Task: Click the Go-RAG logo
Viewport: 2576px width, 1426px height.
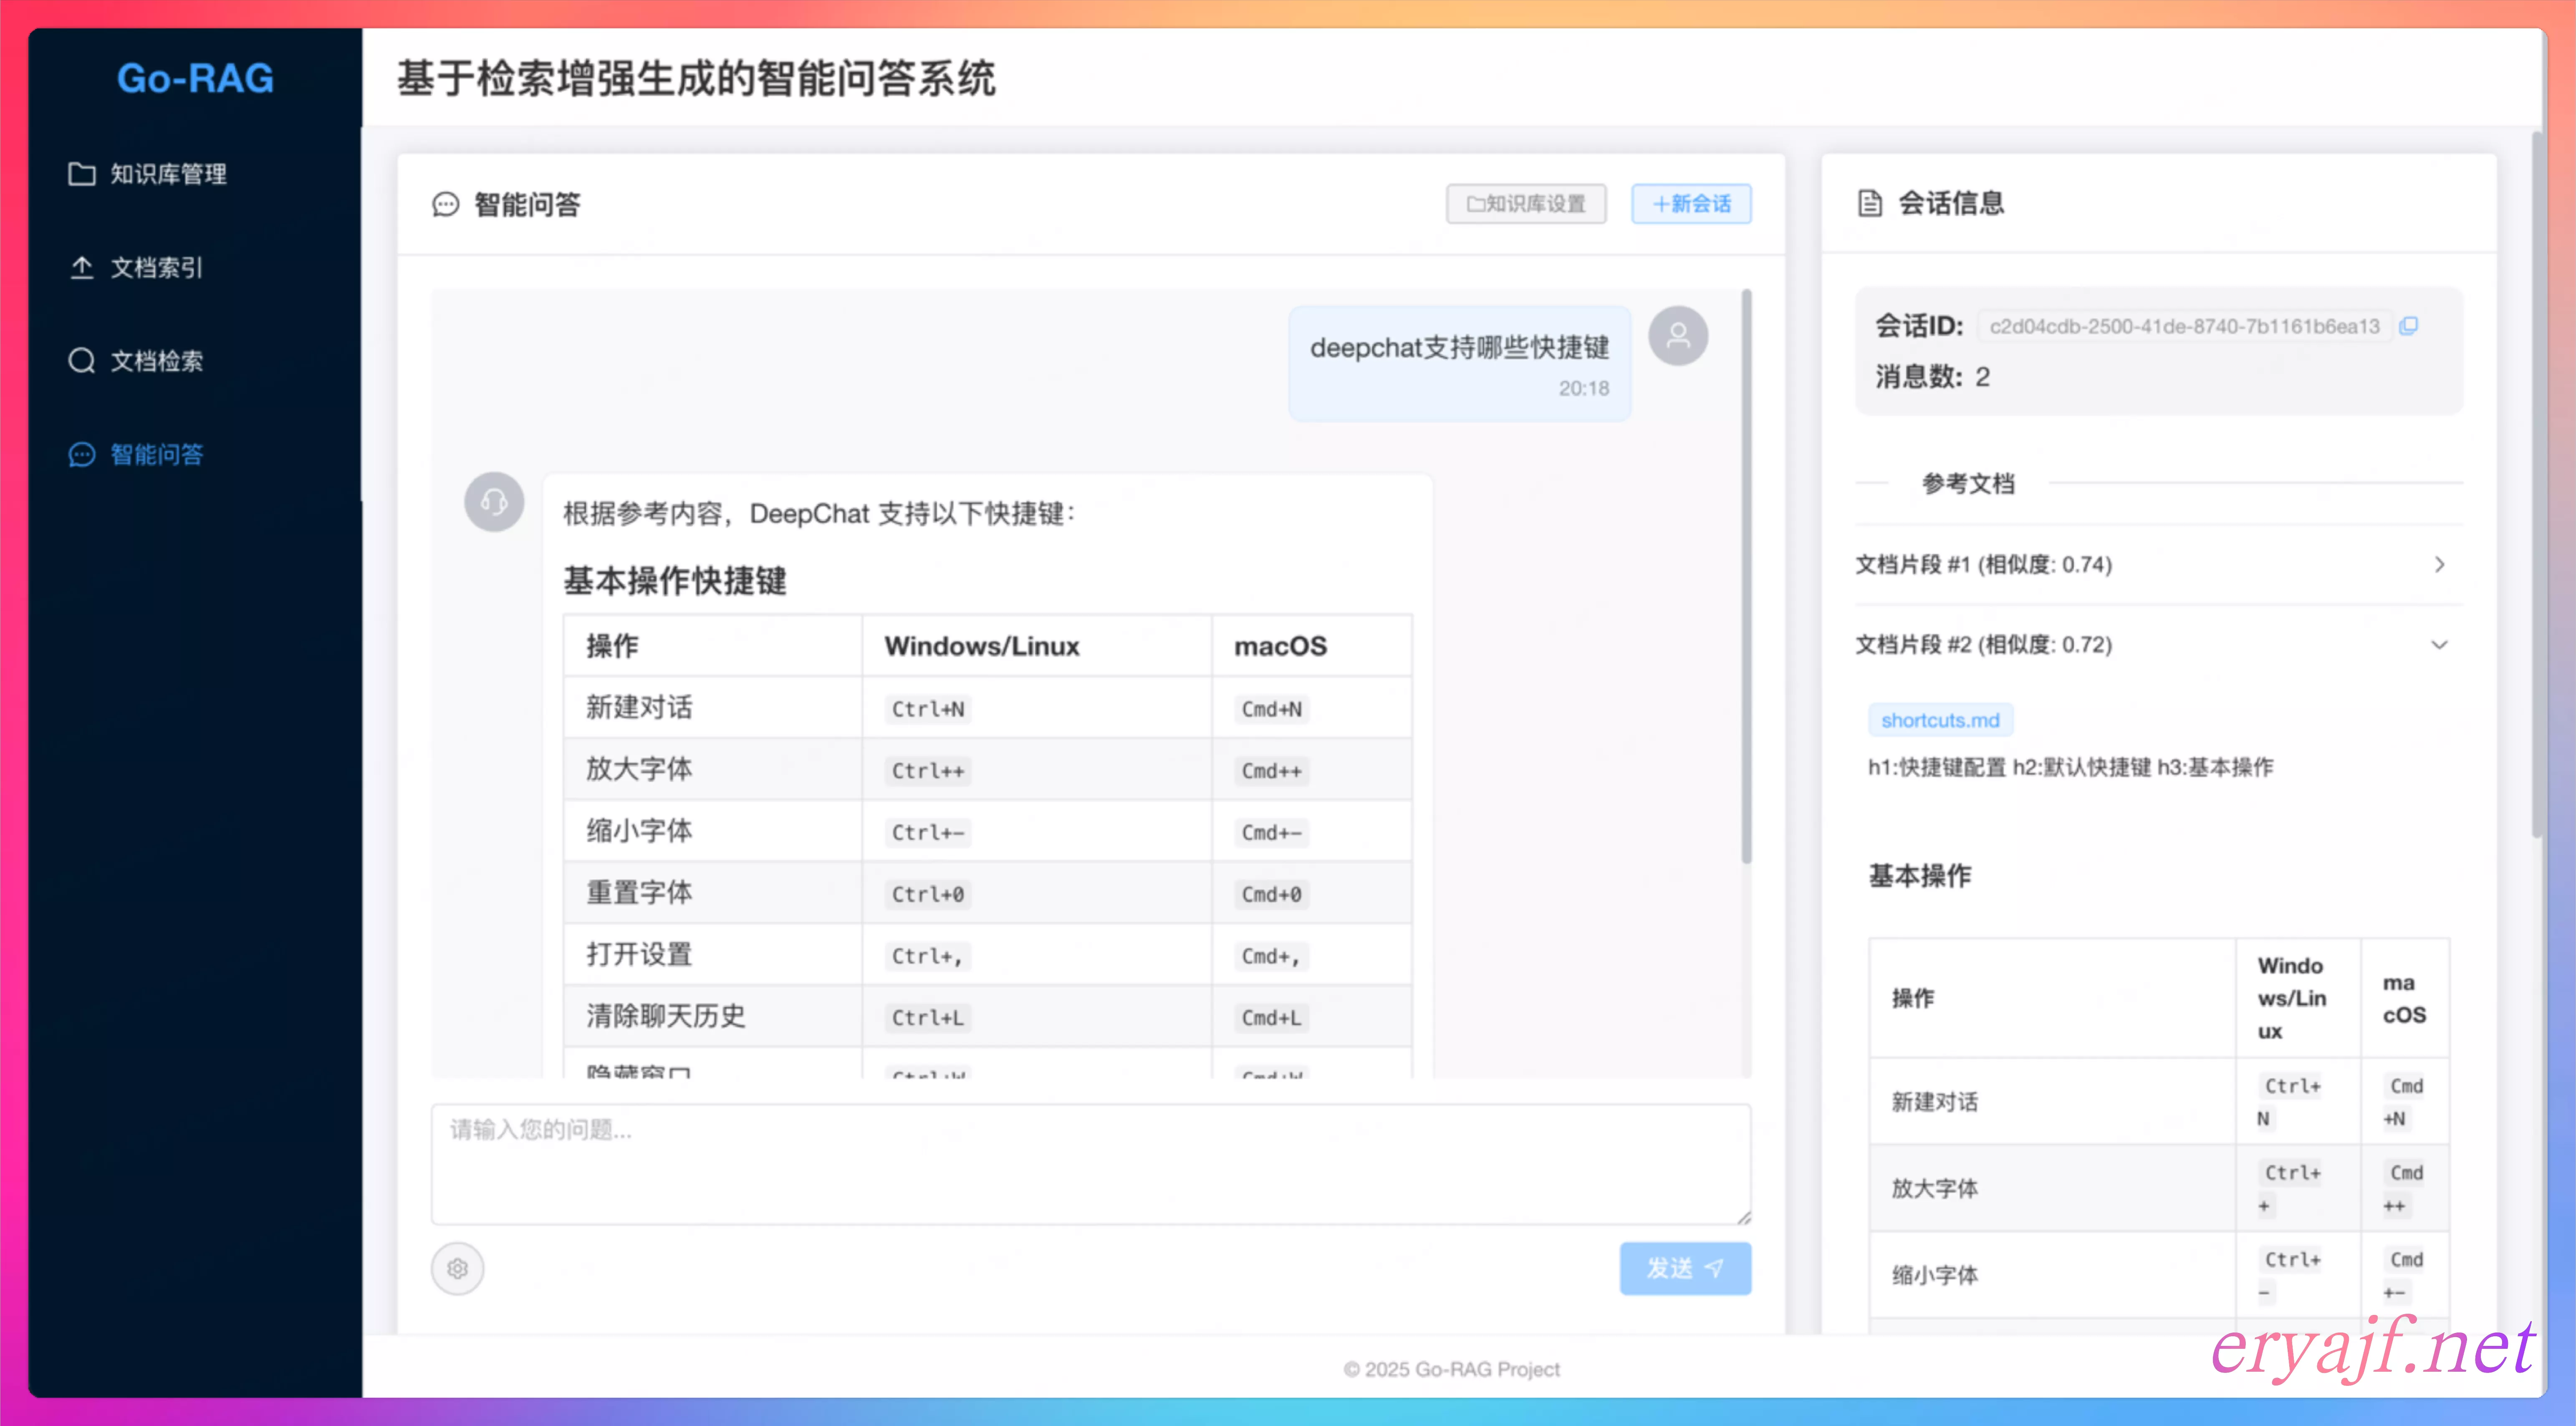Action: coord(195,78)
